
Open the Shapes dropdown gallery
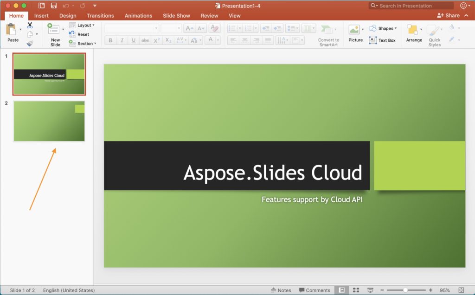(x=384, y=28)
